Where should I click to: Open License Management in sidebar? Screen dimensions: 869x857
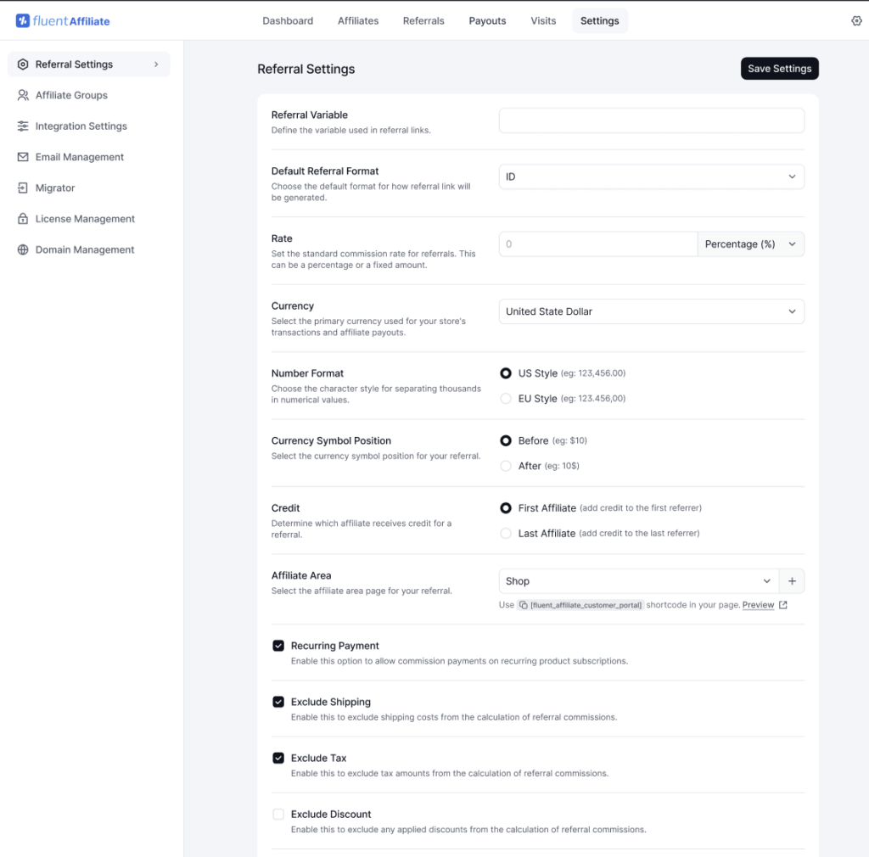click(88, 219)
